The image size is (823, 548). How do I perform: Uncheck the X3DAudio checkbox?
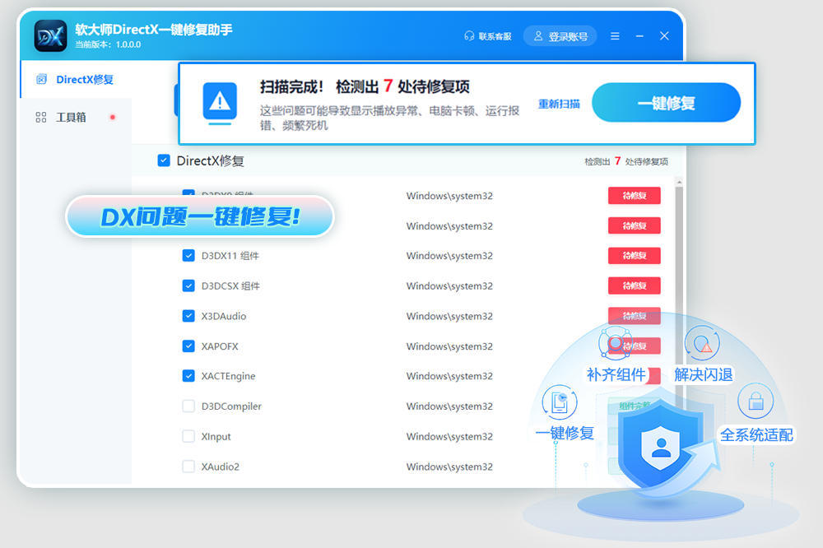188,316
